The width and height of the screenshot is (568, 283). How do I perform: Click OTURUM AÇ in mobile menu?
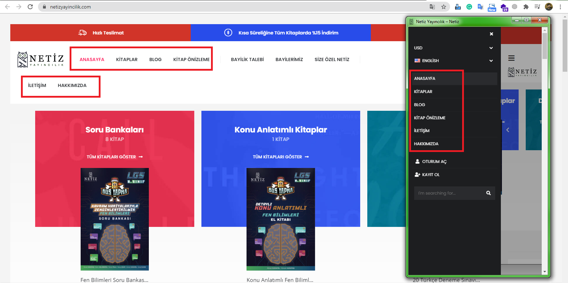tap(431, 162)
